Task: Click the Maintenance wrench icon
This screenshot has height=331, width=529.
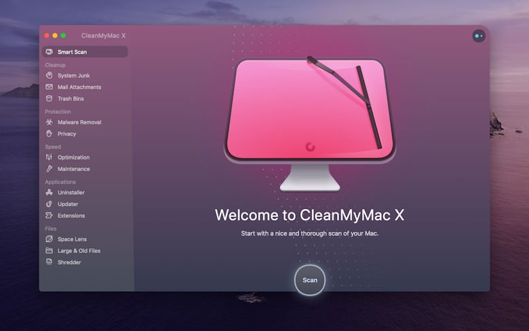Action: tap(49, 169)
